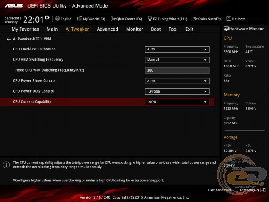Open the Tool tab
This screenshot has height=202, width=269.
(x=173, y=29)
